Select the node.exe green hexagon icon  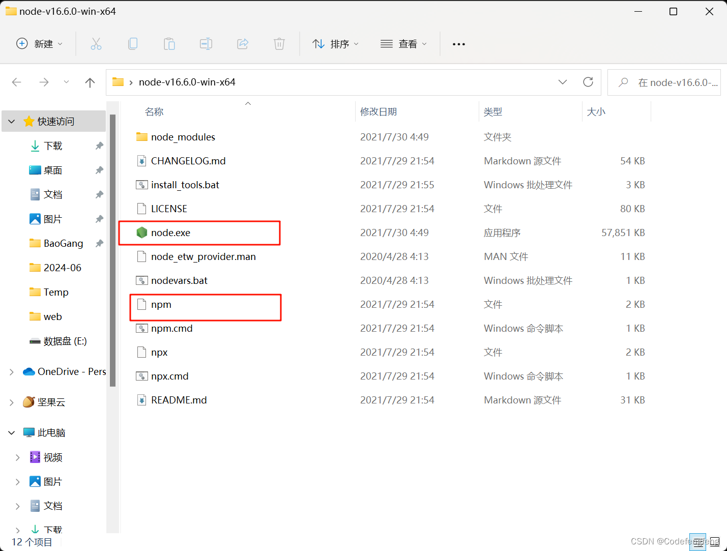coord(142,233)
